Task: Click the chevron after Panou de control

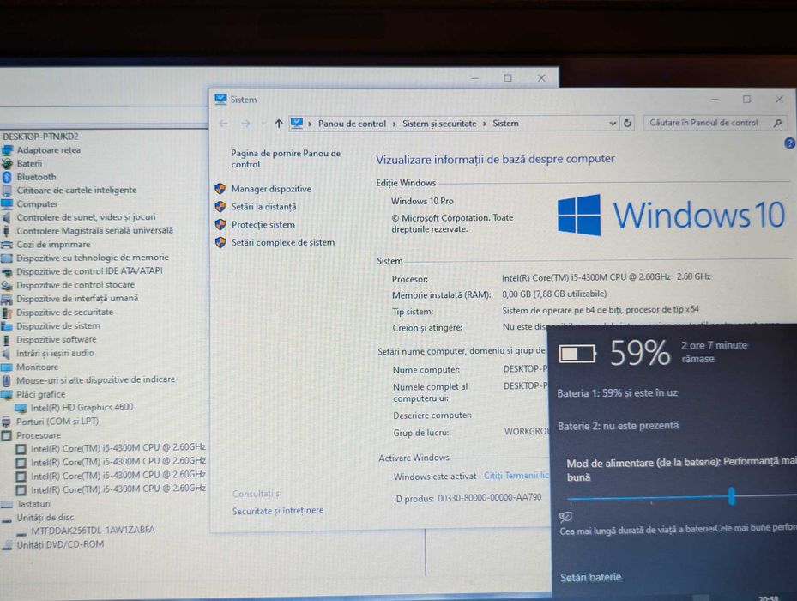Action: click(x=394, y=124)
